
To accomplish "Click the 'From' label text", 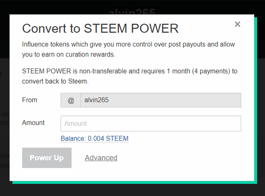I will (29, 100).
